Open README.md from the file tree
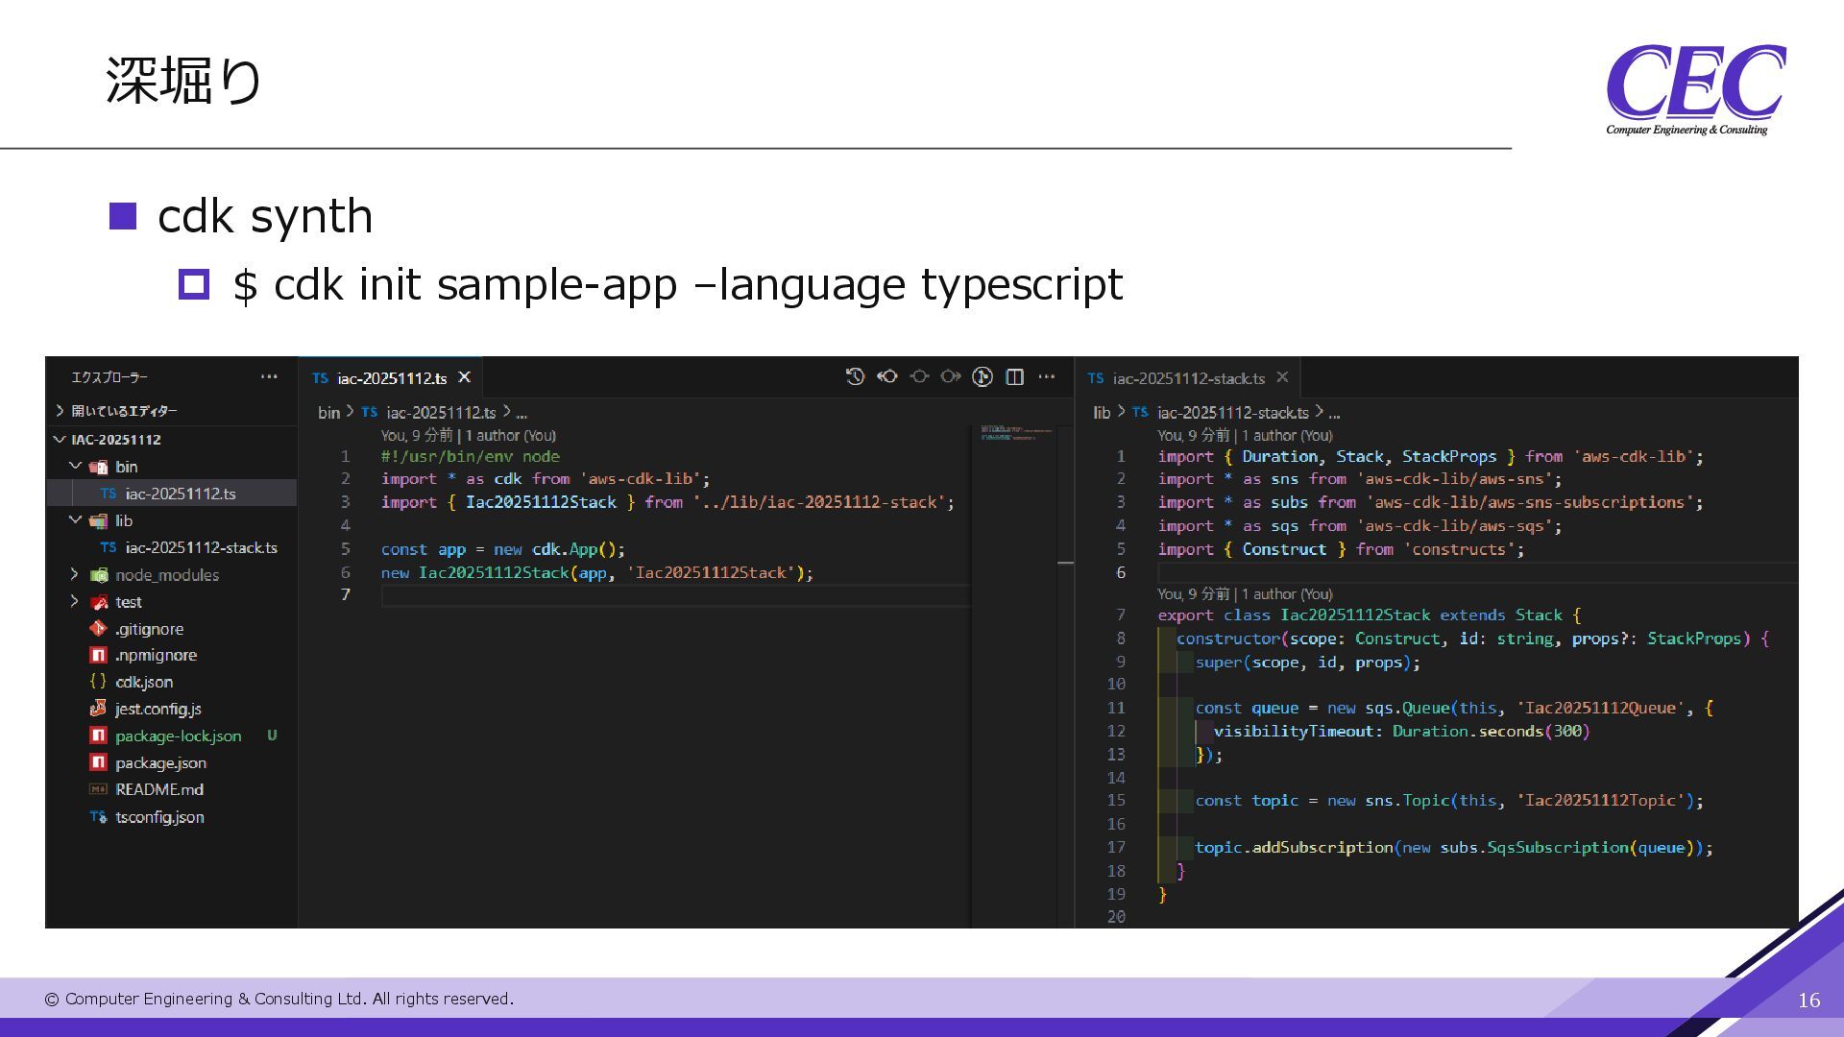1844x1037 pixels. point(158,789)
